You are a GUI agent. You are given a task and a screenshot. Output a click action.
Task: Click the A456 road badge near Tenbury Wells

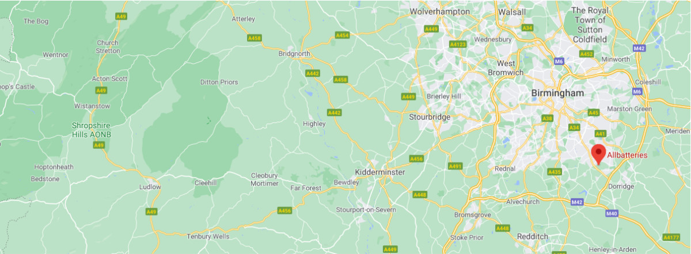(x=284, y=210)
